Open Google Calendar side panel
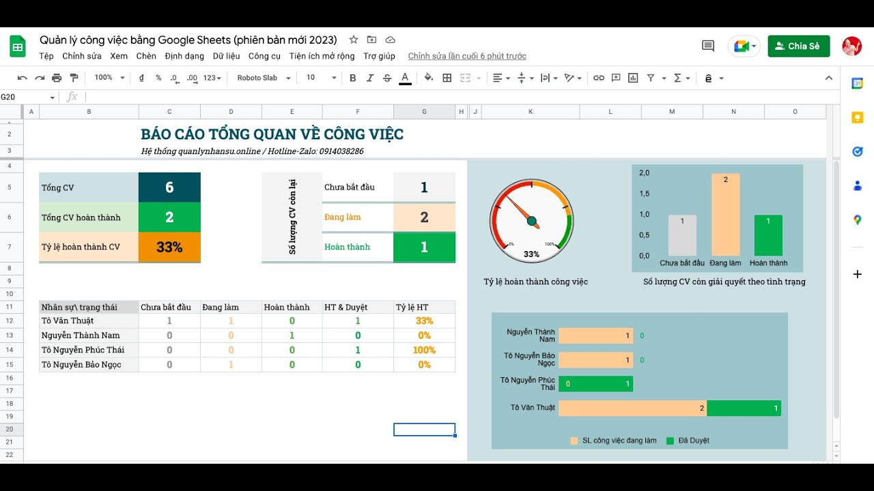Screen dimensions: 874x491 858,83
